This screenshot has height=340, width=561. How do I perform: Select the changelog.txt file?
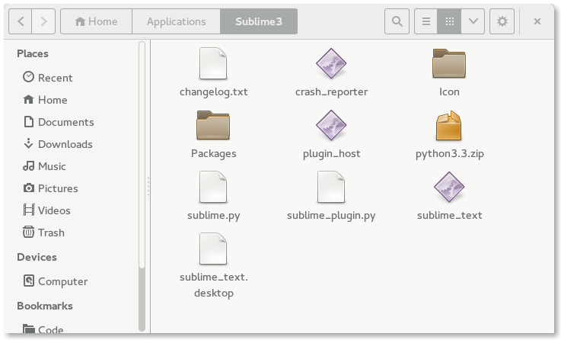pyautogui.click(x=213, y=72)
